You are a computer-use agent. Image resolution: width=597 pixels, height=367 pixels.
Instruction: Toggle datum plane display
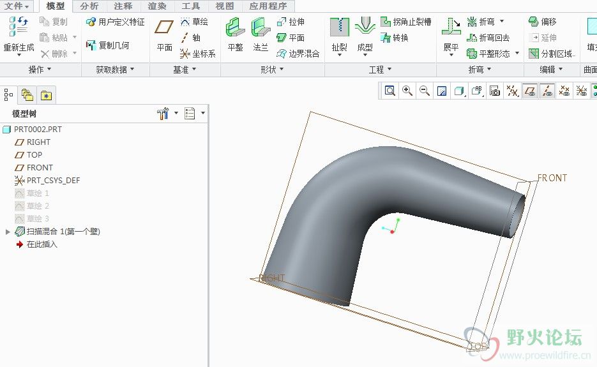[x=529, y=91]
